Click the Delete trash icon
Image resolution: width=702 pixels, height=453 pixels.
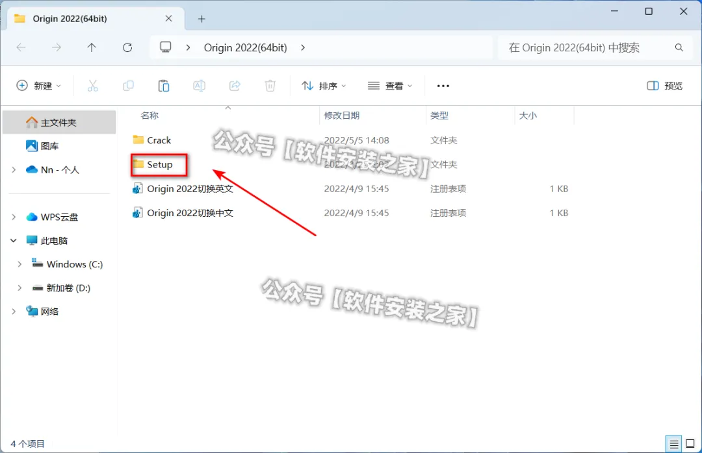coord(270,86)
